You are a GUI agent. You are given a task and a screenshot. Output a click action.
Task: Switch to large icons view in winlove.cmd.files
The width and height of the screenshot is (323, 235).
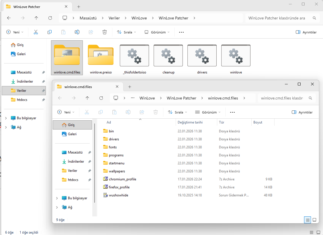click(314, 220)
